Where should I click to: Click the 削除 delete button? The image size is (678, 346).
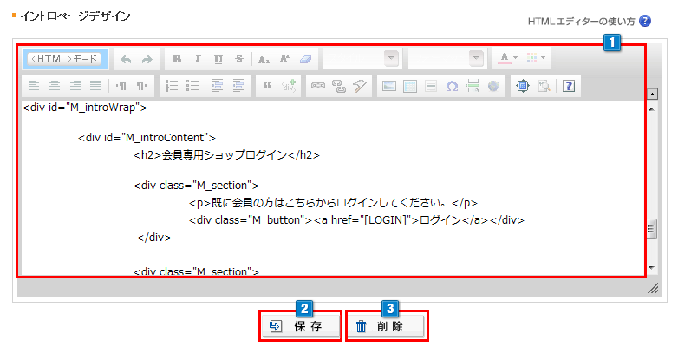[x=387, y=326]
